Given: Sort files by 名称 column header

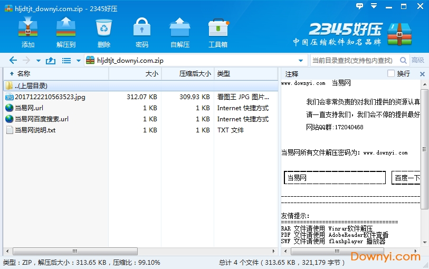Looking at the screenshot, I should [x=24, y=74].
